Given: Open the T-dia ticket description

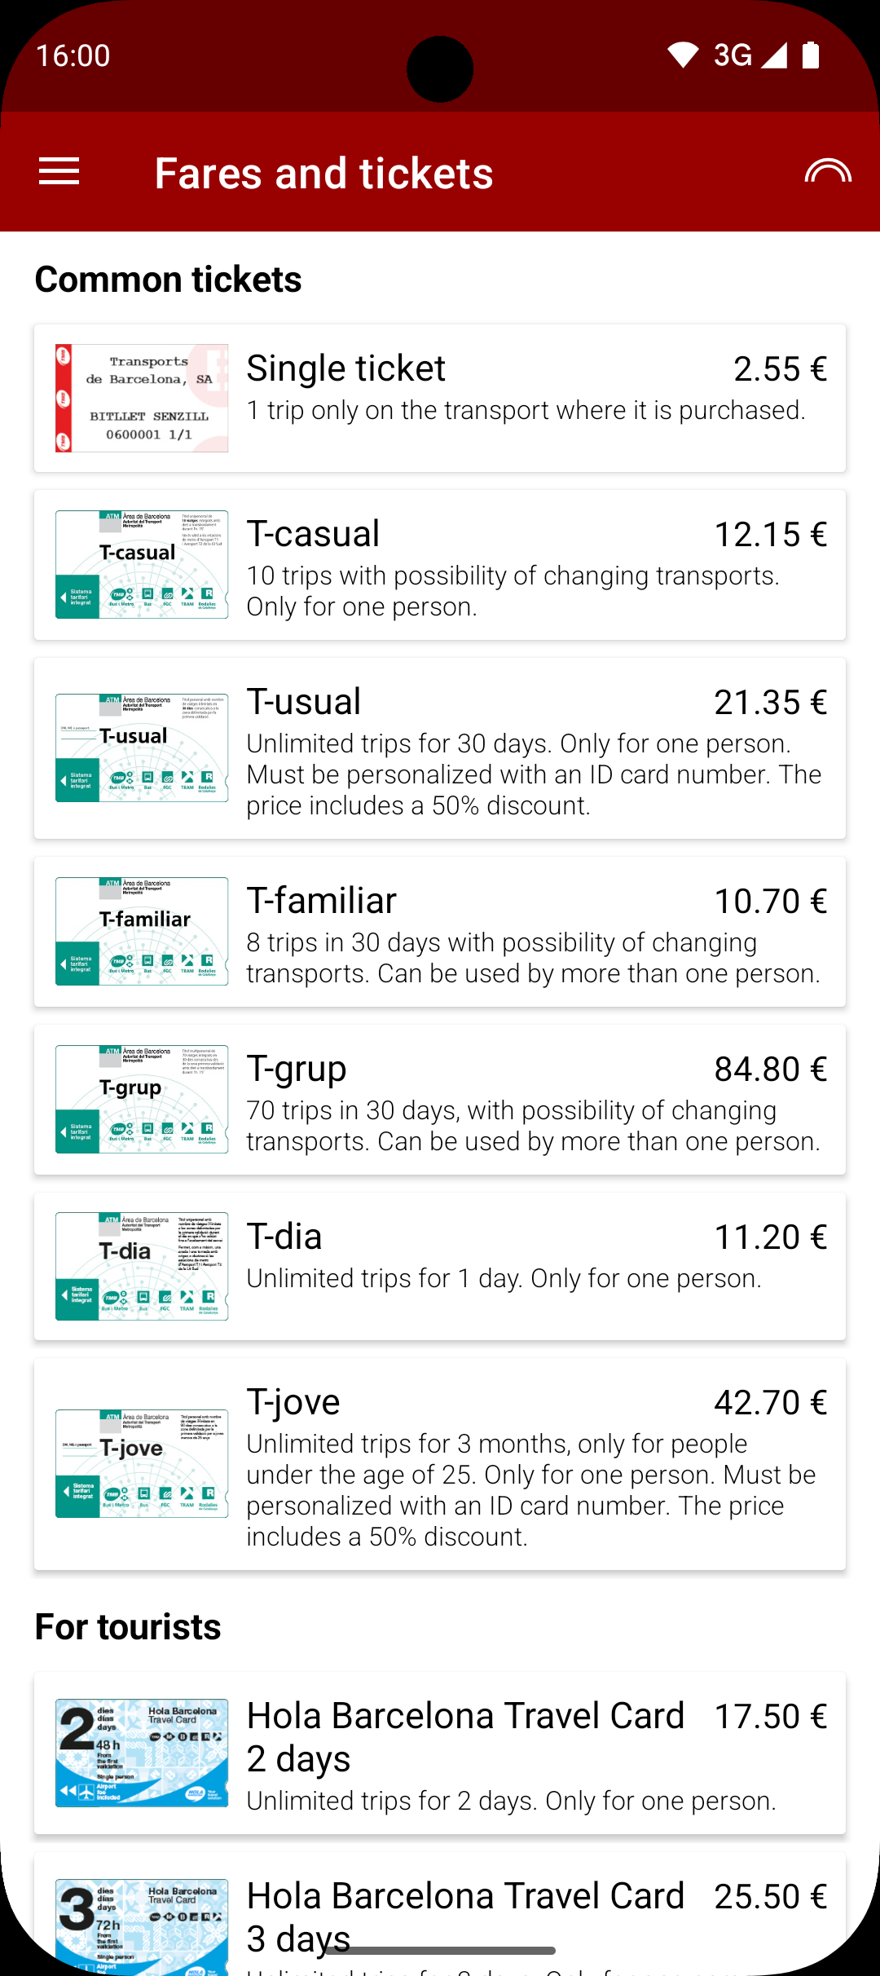Looking at the screenshot, I should pos(504,1278).
